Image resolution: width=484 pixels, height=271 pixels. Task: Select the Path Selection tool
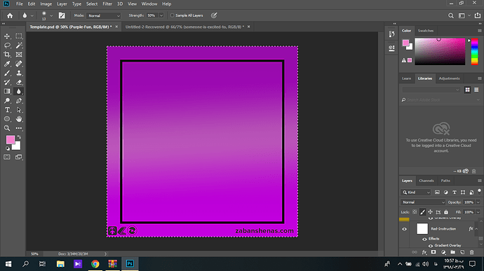19,110
